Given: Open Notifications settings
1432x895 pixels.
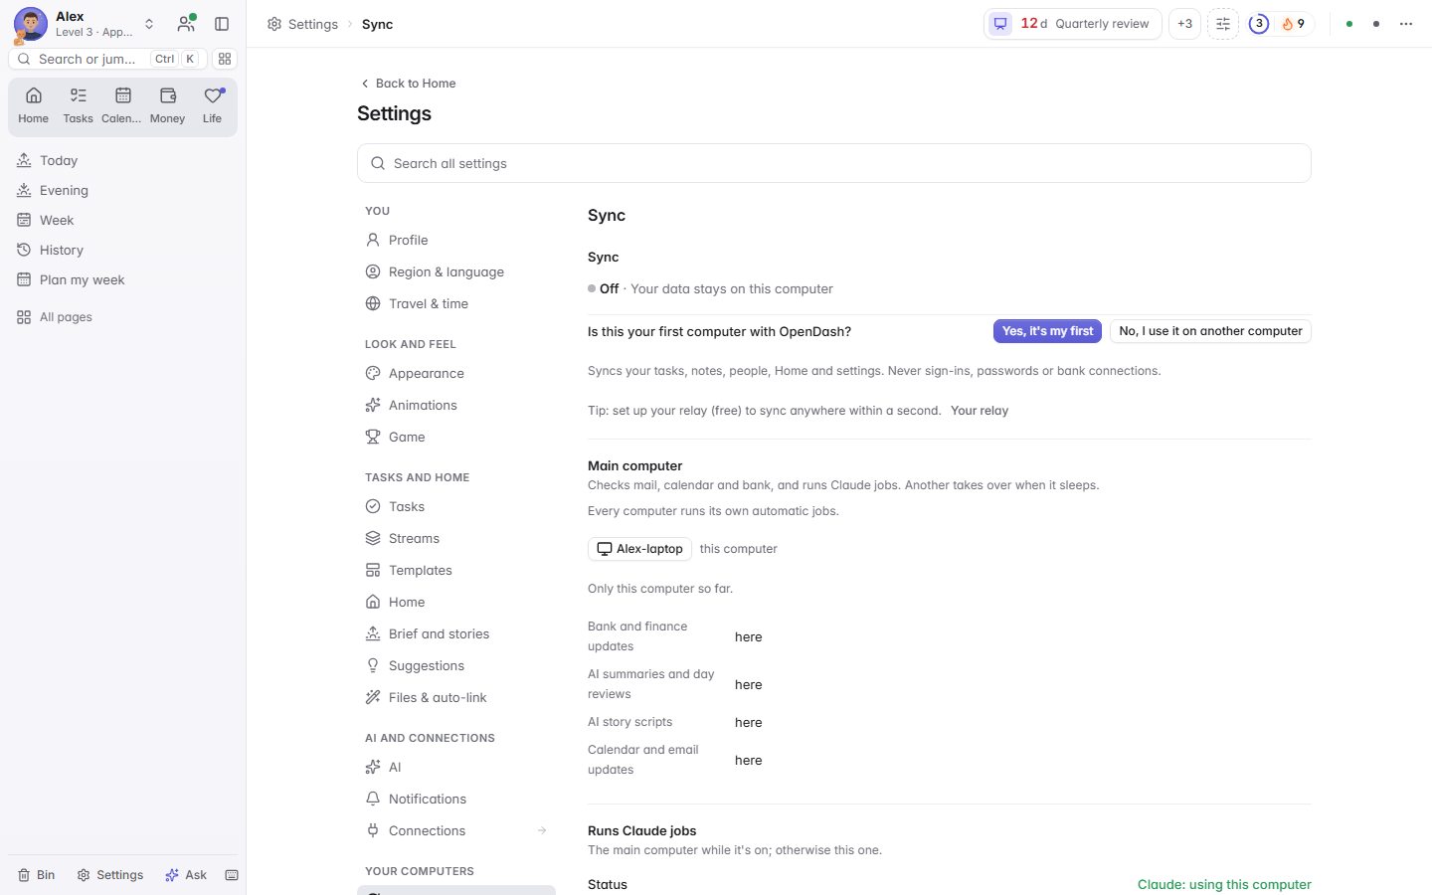Looking at the screenshot, I should 456,799.
